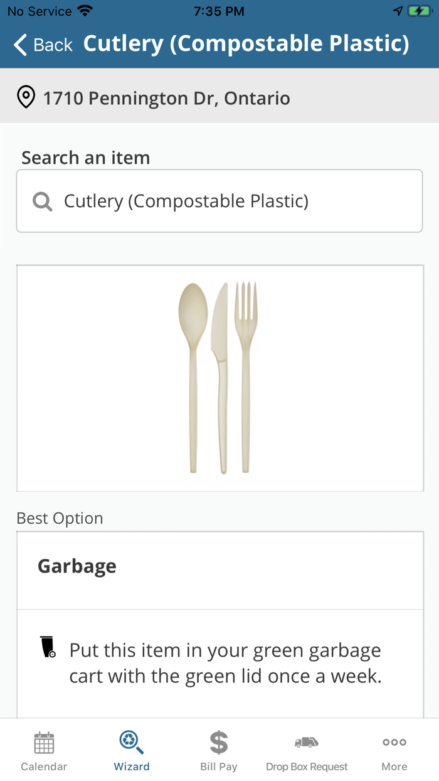The height and width of the screenshot is (781, 439).
Task: Select the Calendar tab icon
Action: pos(43,743)
